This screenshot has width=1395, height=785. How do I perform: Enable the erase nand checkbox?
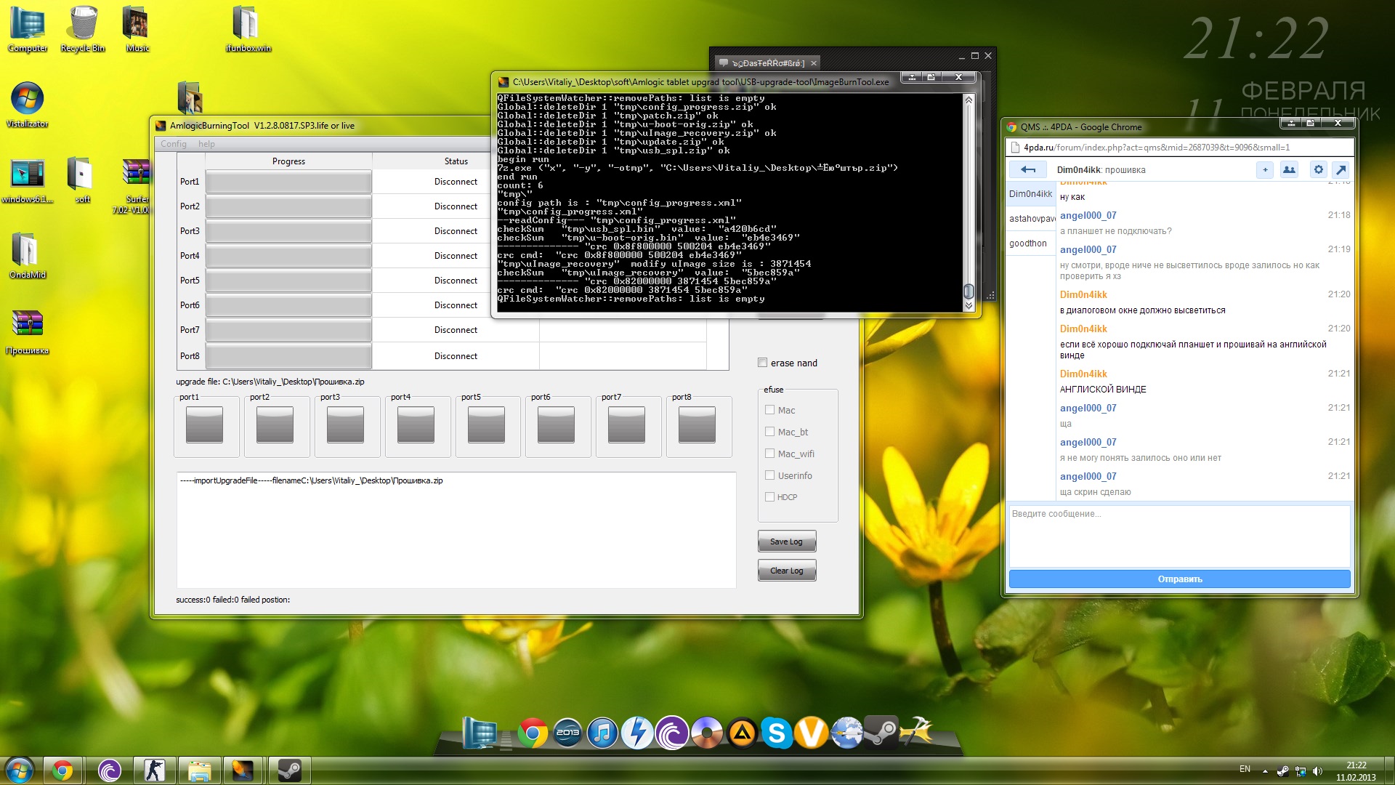(762, 363)
